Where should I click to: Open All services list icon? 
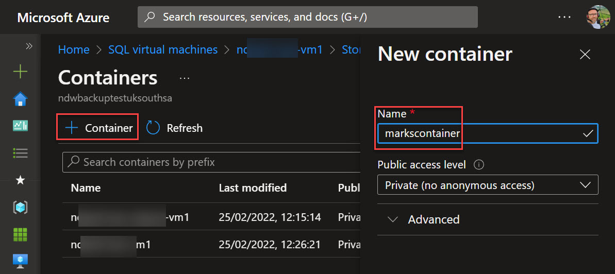pos(21,152)
